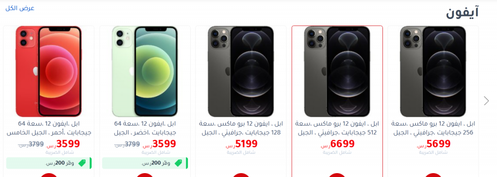Click the آيفون section heading

(x=462, y=13)
